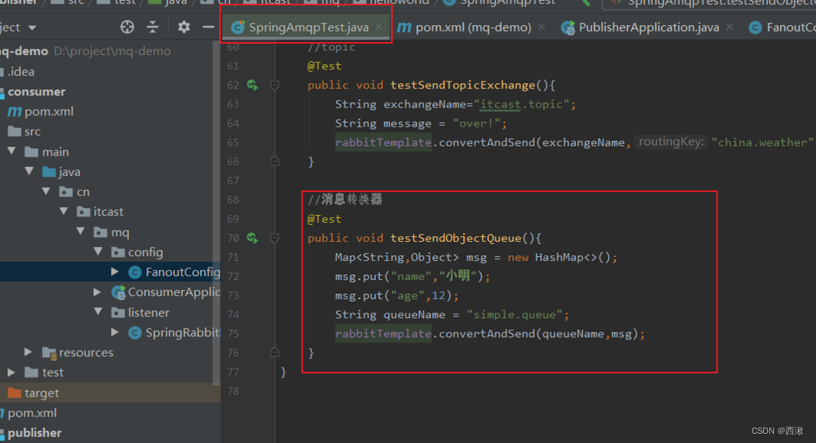Fold testSendTopicExchange method at line 62
The height and width of the screenshot is (443, 816).
coord(275,85)
